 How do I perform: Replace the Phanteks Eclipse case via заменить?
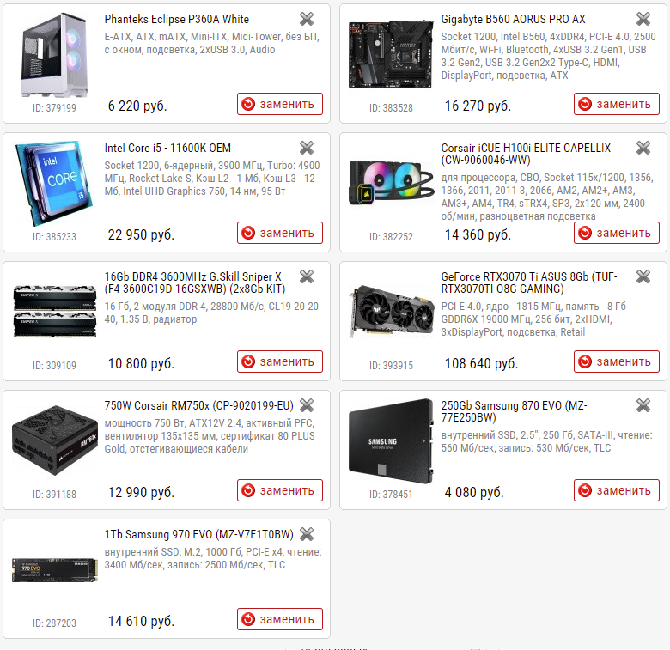pos(280,104)
